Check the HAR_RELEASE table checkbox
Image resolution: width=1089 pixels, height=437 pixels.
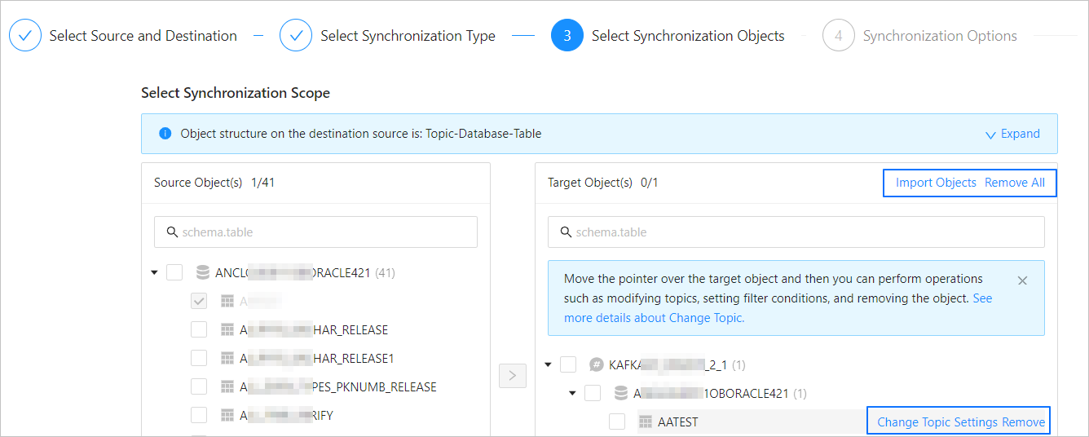pyautogui.click(x=199, y=329)
